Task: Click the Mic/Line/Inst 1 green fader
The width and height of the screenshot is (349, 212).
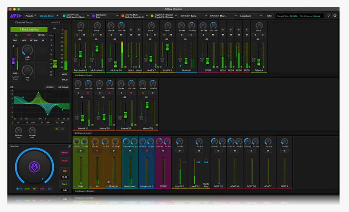Action: [81, 54]
